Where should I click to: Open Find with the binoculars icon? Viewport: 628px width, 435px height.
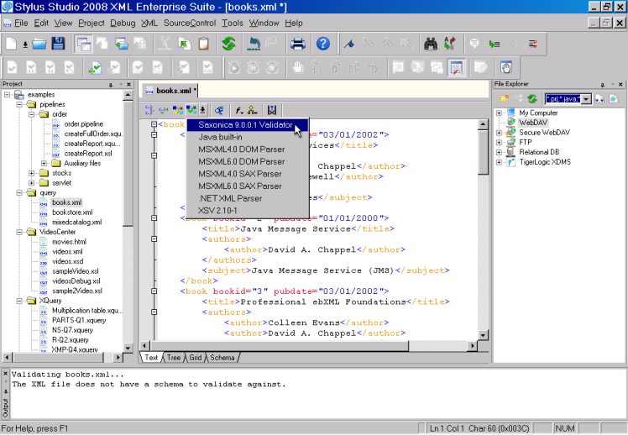pyautogui.click(x=431, y=44)
